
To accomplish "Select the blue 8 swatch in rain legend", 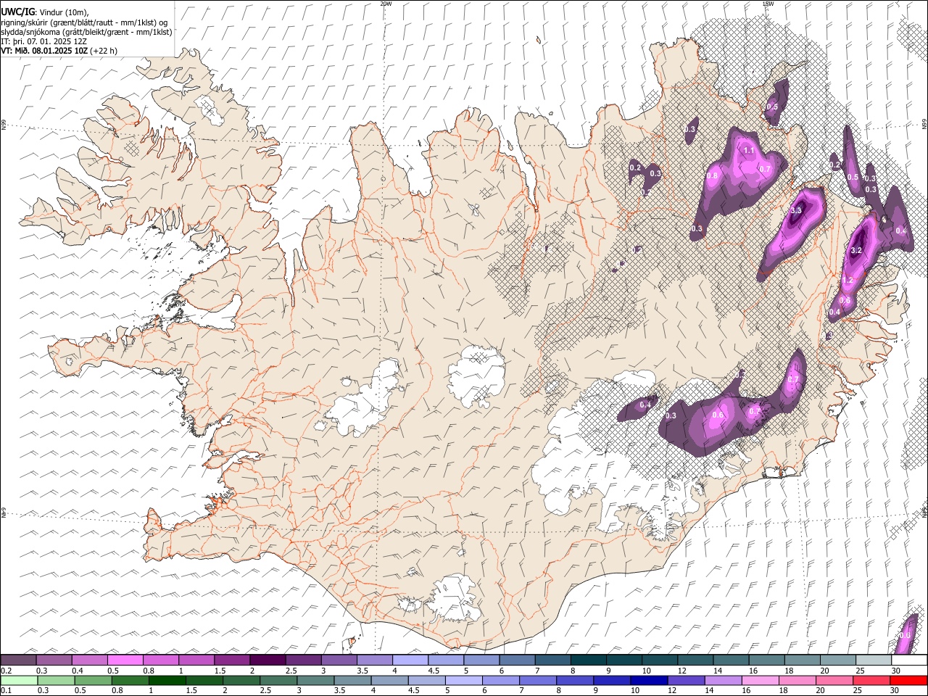I will click(x=573, y=680).
